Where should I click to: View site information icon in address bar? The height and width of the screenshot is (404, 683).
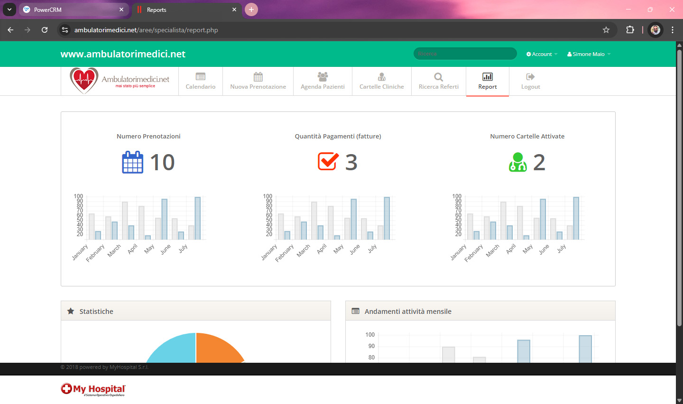tap(65, 30)
